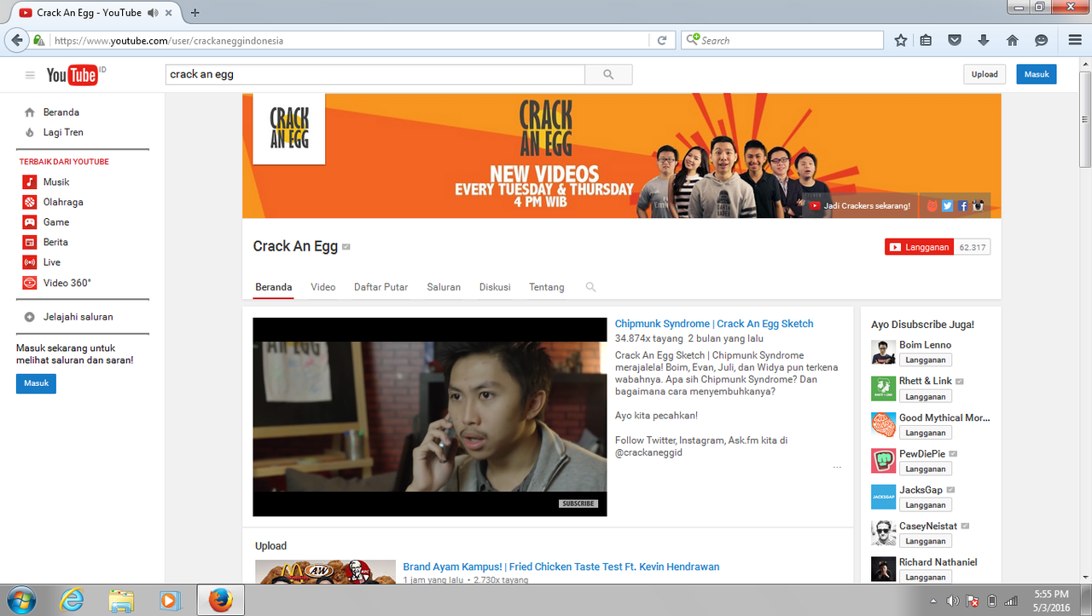Click the system tray volume icon
The image size is (1092, 616).
[952, 601]
